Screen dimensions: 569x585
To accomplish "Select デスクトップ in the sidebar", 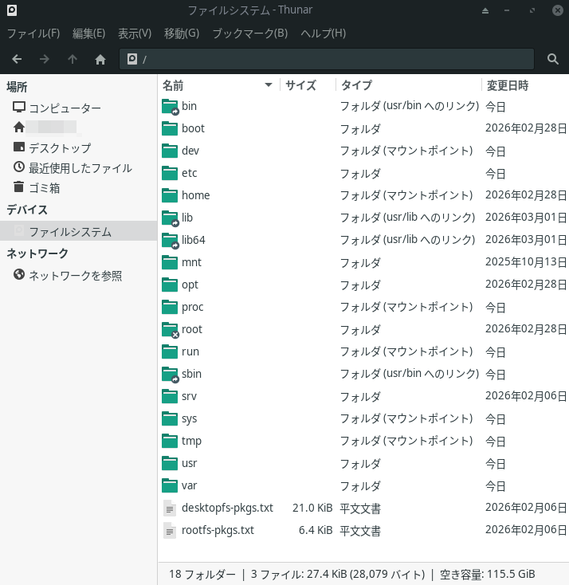I will 59,148.
